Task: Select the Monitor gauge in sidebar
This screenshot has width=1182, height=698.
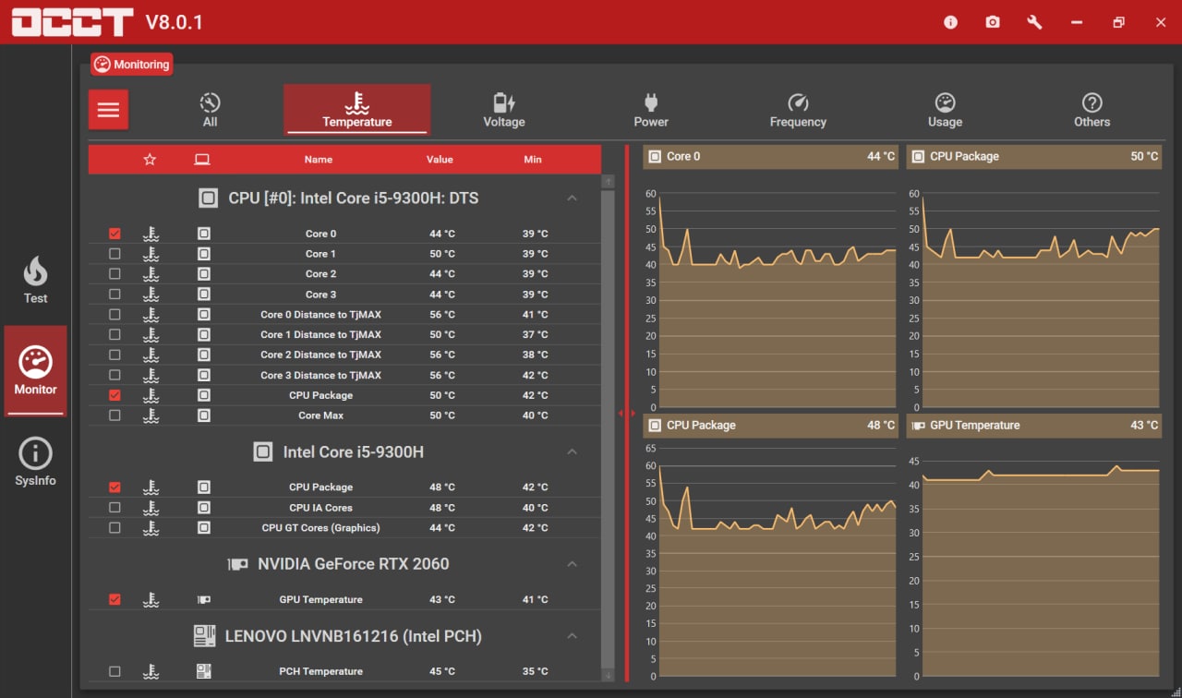Action: (x=35, y=370)
